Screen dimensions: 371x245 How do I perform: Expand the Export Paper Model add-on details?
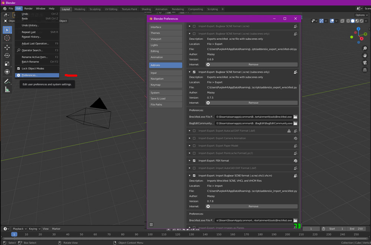click(190, 146)
